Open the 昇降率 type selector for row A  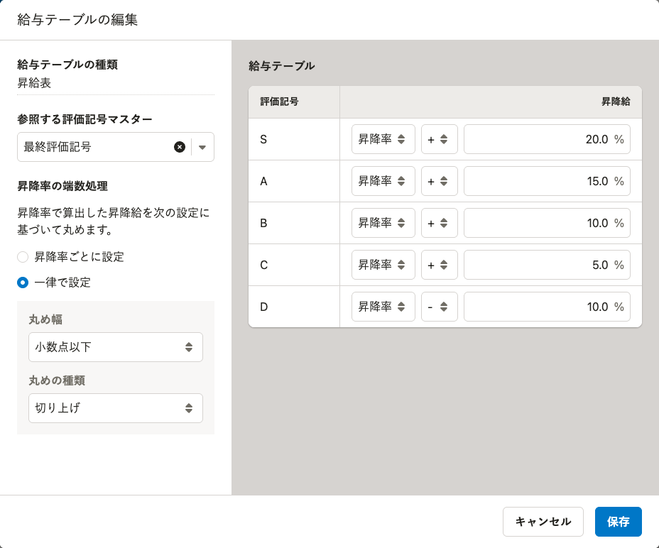[x=383, y=181]
